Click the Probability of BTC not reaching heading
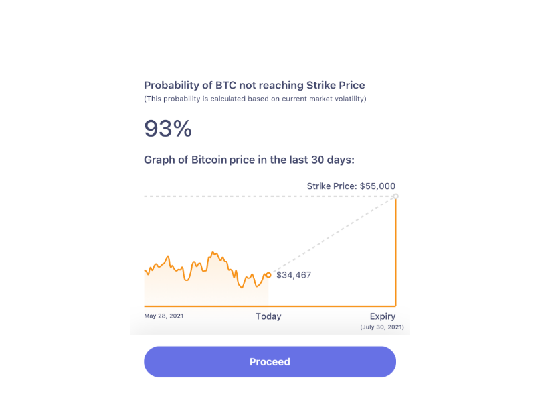 point(254,85)
